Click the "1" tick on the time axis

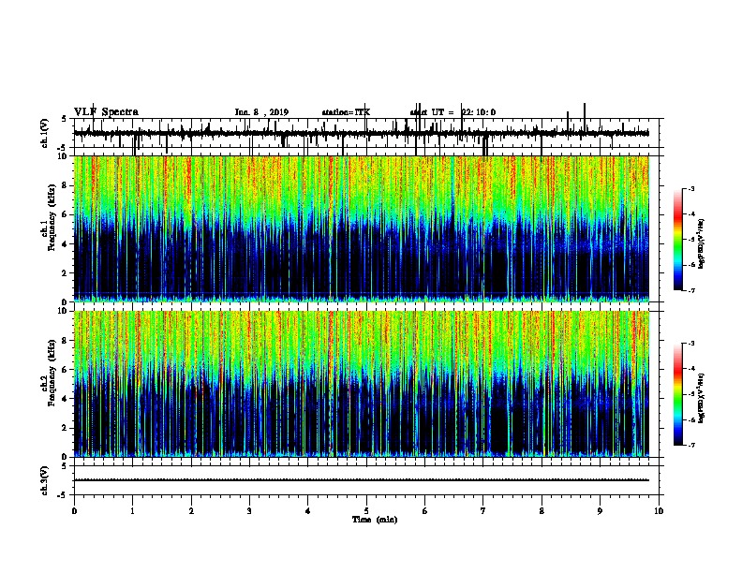[132, 511]
